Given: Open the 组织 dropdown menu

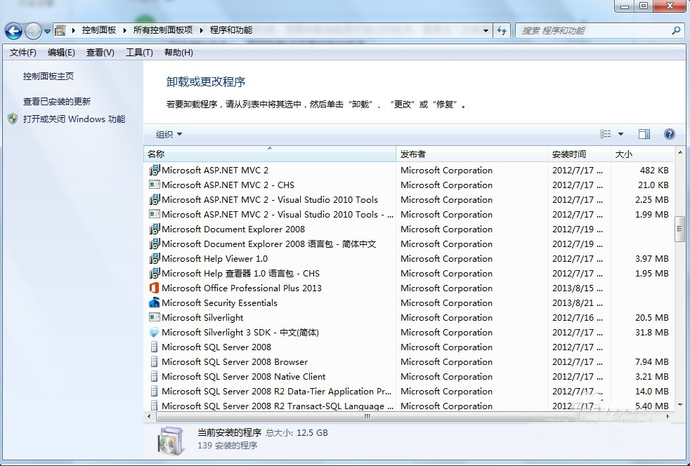Looking at the screenshot, I should 167,133.
